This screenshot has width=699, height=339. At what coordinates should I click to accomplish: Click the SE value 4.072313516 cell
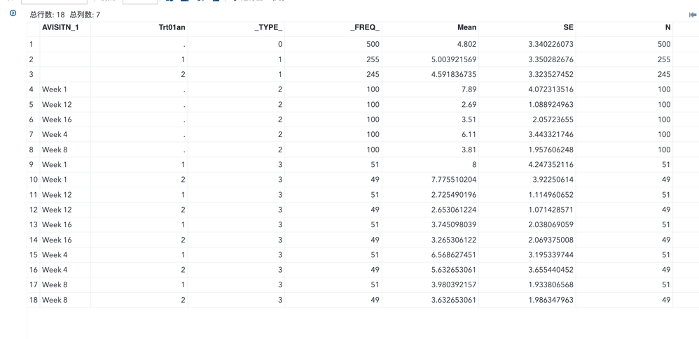(551, 89)
